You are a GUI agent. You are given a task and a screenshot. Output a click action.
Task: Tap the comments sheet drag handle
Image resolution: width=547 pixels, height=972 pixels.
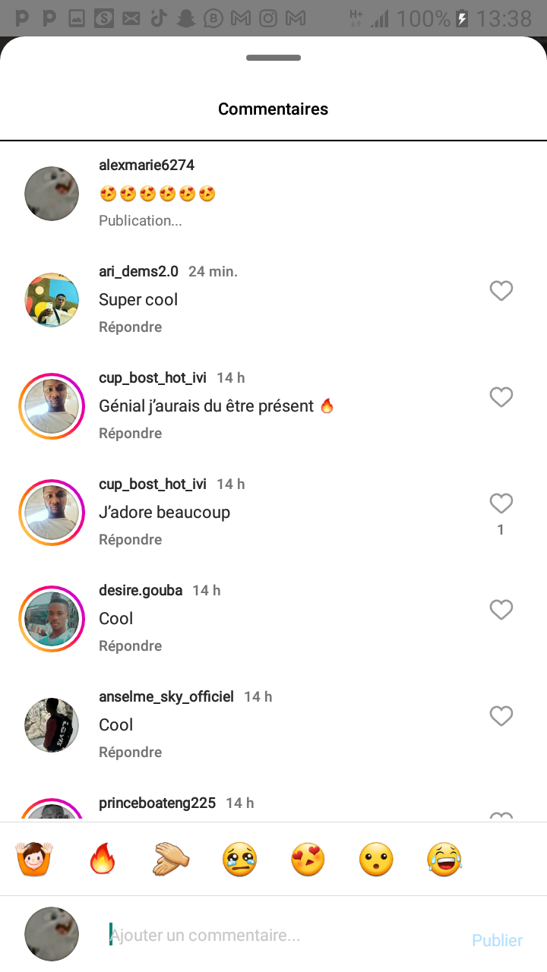click(273, 58)
